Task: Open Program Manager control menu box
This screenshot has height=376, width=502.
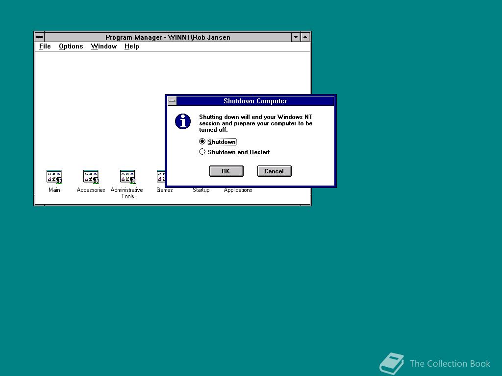Action: [x=40, y=37]
